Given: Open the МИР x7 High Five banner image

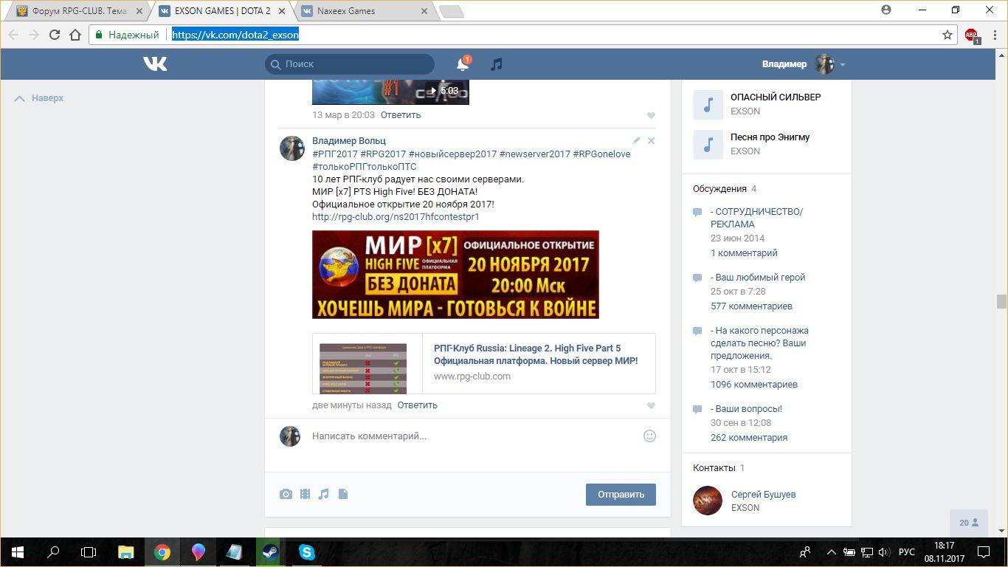Looking at the screenshot, I should (455, 275).
